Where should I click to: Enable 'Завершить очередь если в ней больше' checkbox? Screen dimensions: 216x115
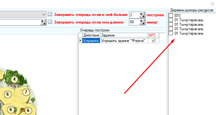coord(50,14)
